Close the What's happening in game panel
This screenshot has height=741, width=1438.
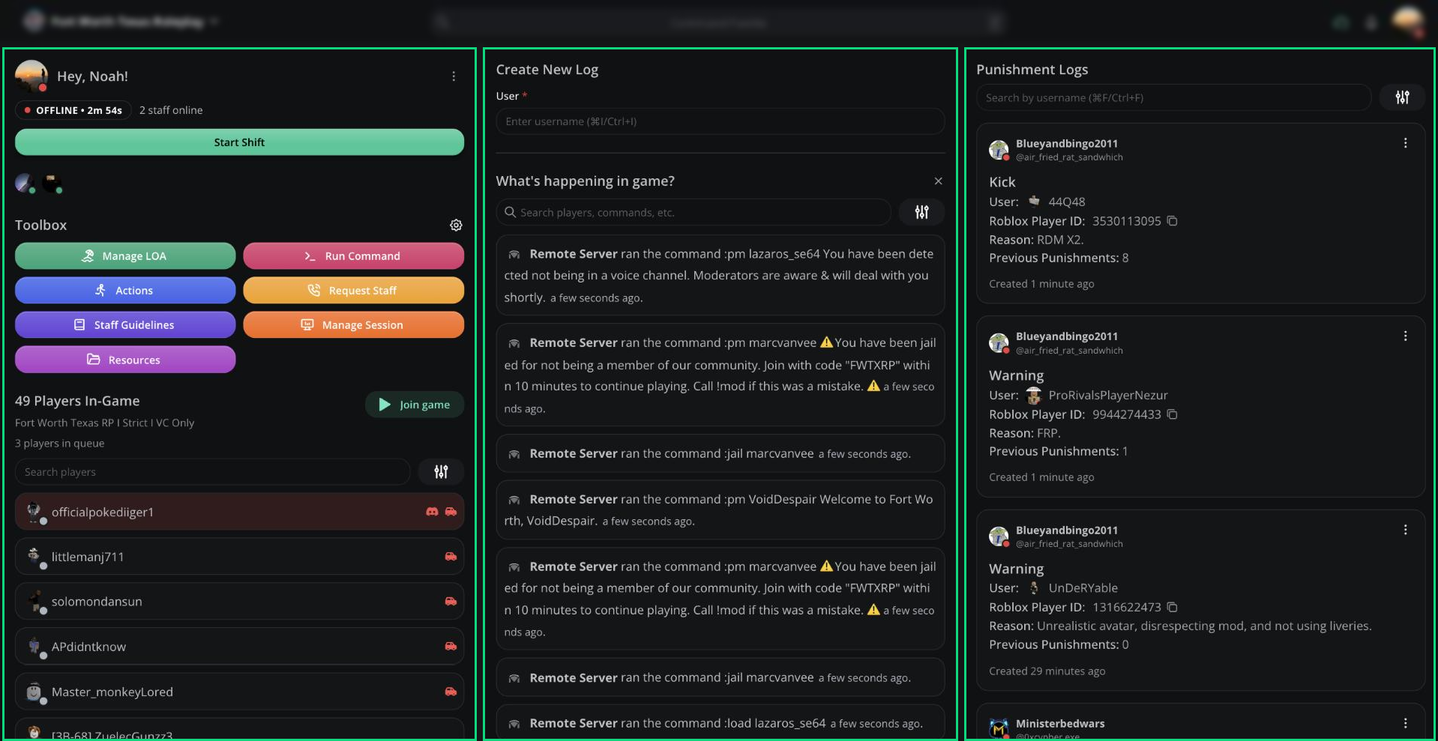(938, 181)
